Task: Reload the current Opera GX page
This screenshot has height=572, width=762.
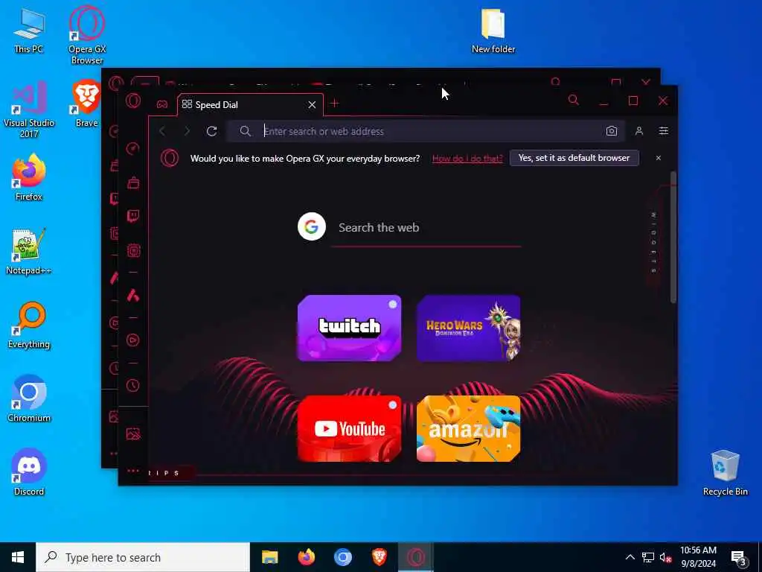Action: [211, 131]
